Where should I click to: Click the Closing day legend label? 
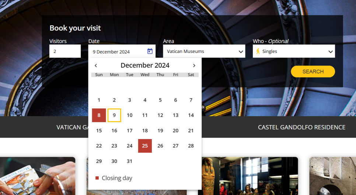click(x=117, y=178)
